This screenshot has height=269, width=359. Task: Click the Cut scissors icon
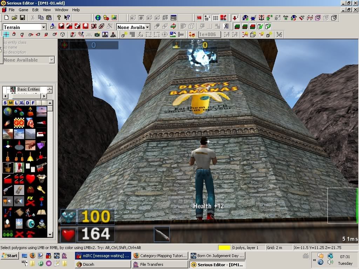[33, 18]
